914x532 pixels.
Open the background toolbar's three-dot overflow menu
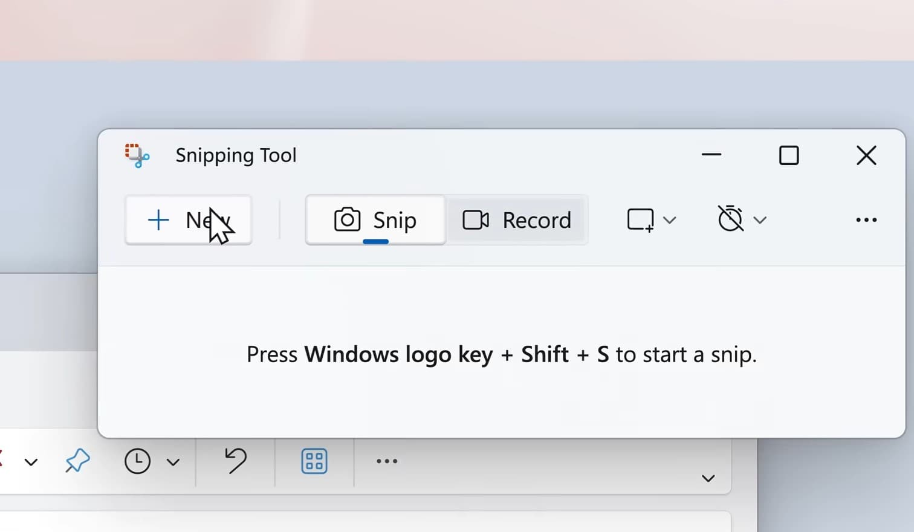click(387, 461)
